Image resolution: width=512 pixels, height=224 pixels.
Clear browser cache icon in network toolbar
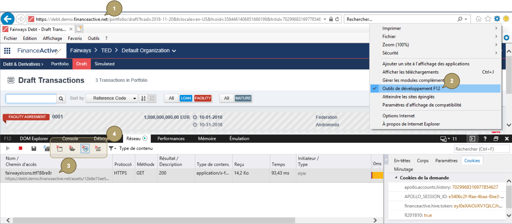(x=59, y=149)
